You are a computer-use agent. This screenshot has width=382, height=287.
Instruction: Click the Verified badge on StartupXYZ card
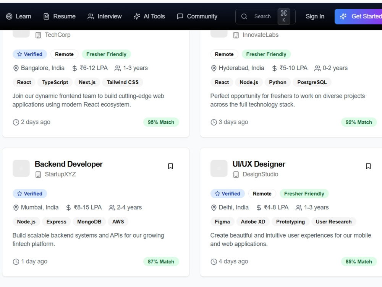(30, 194)
